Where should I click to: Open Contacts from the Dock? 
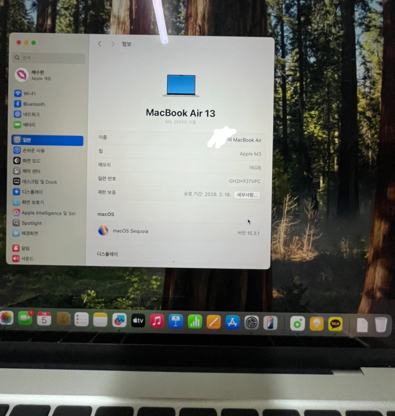tap(63, 319)
